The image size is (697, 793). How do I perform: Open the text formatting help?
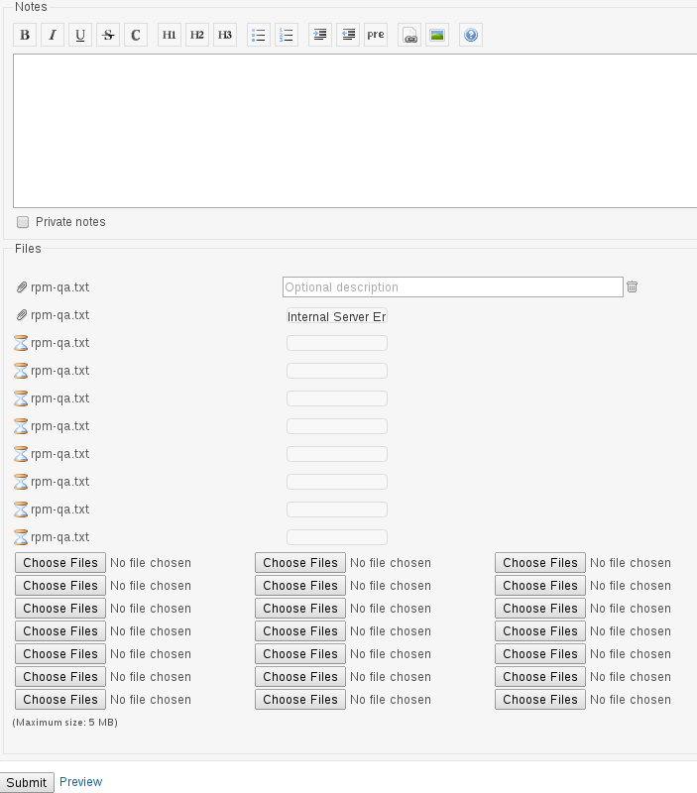tap(471, 35)
